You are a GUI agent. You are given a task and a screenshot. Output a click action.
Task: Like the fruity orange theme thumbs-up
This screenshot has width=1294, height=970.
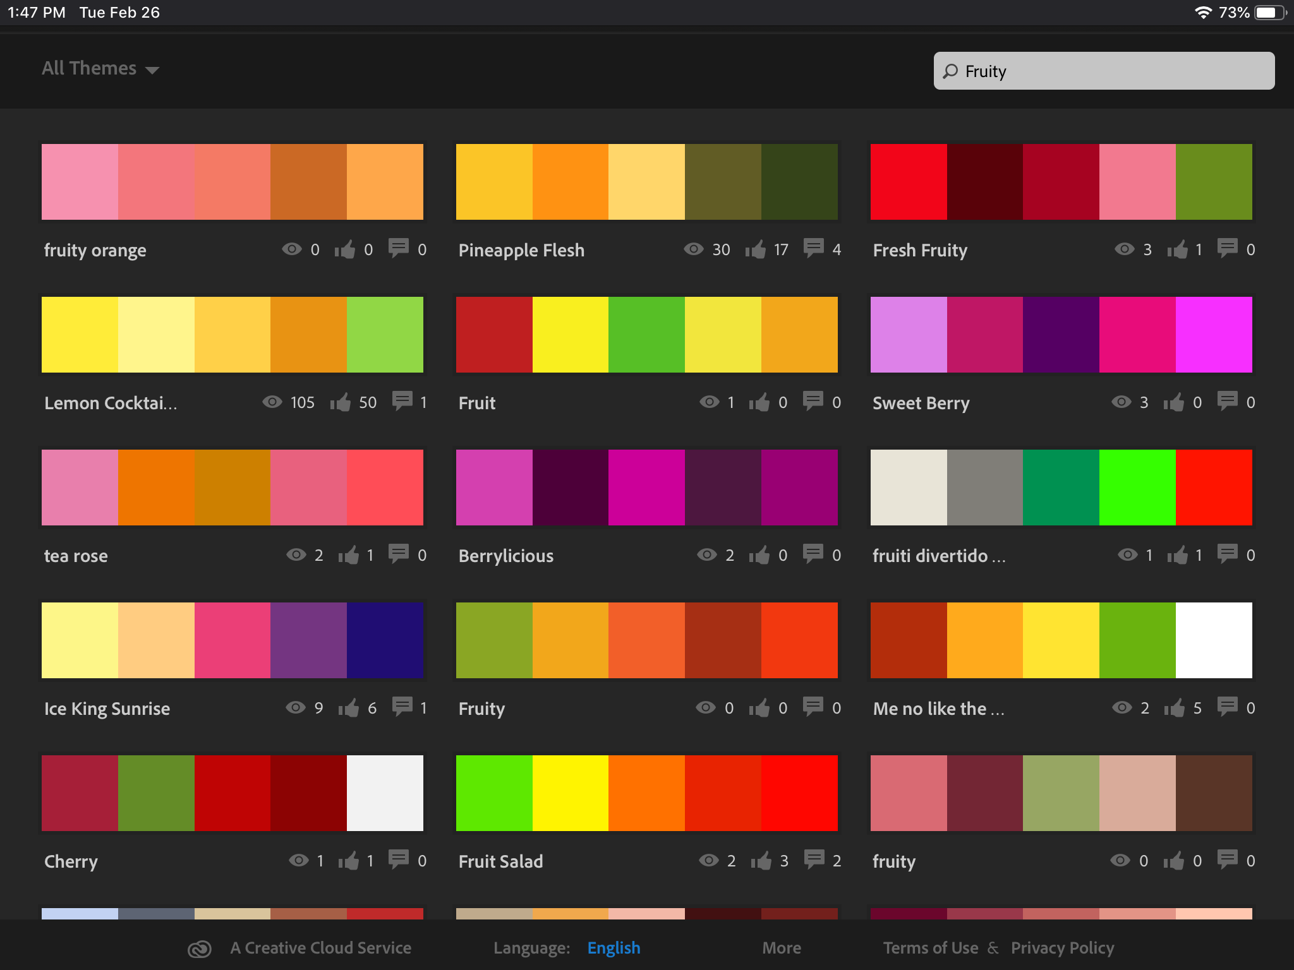coord(345,249)
